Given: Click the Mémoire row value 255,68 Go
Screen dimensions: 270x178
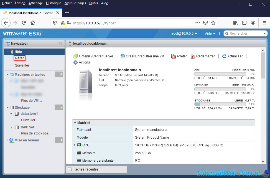Looking at the screenshot, I should [x=143, y=153].
